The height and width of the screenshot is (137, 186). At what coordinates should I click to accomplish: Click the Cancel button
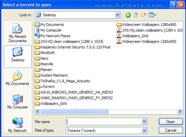click(171, 130)
